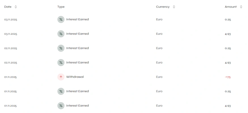Viewport: 248px width, 113px height.
Task: Click percent icon on first 03.11.2025 row
Action: 61,19
